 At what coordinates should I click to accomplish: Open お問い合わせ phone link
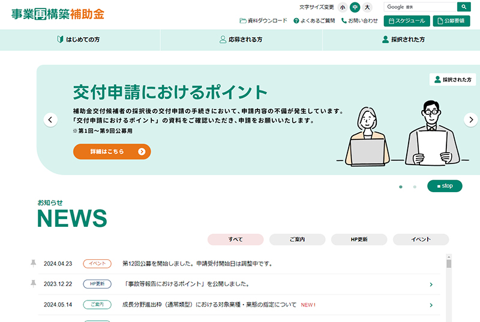click(359, 21)
